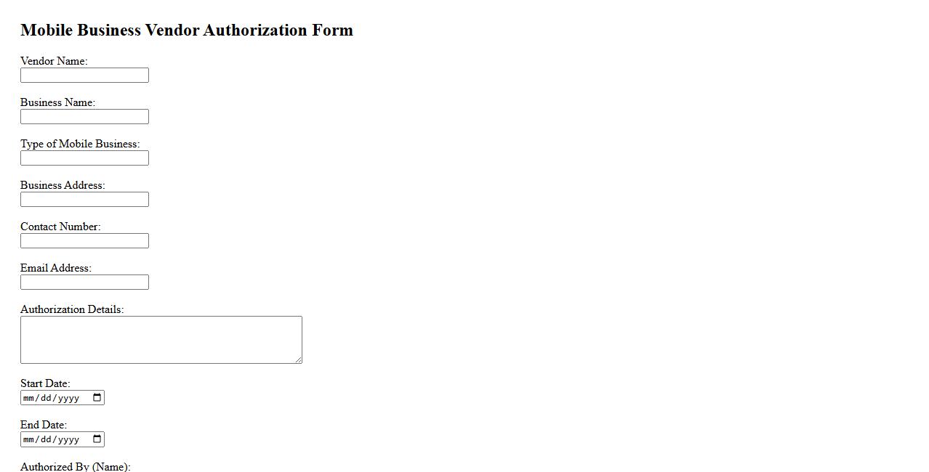This screenshot has width=929, height=472.
Task: Select the day segment of Start Date
Action: [46, 398]
